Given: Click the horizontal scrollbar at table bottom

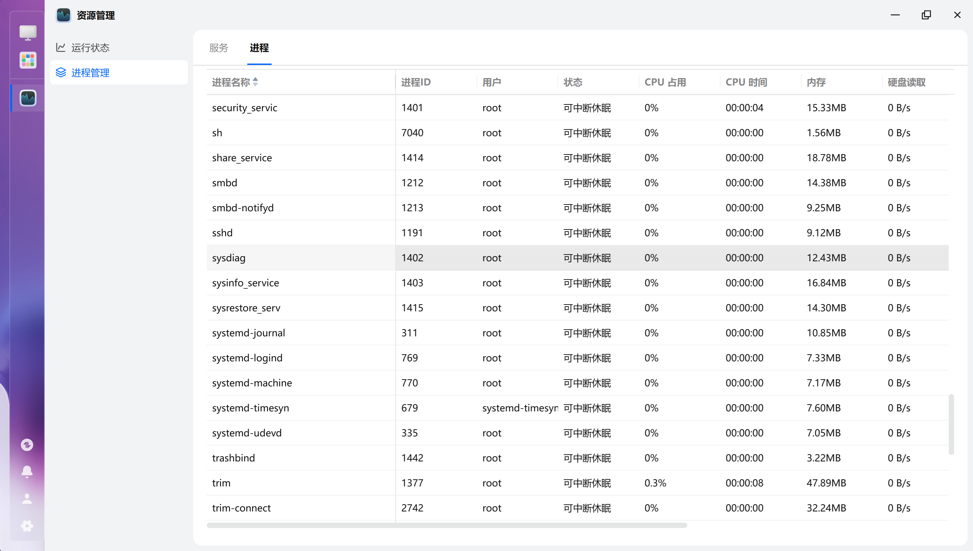Looking at the screenshot, I should tap(446, 525).
